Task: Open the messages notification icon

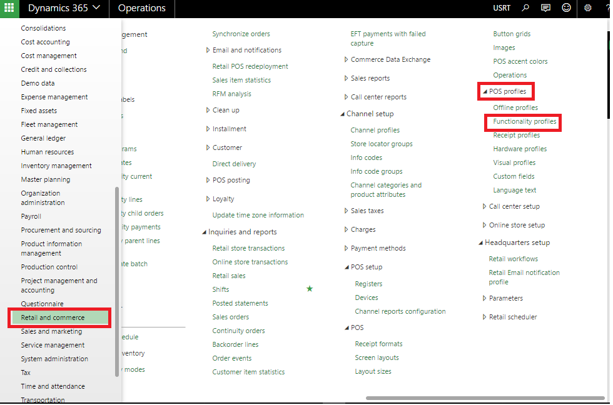Action: [x=545, y=8]
